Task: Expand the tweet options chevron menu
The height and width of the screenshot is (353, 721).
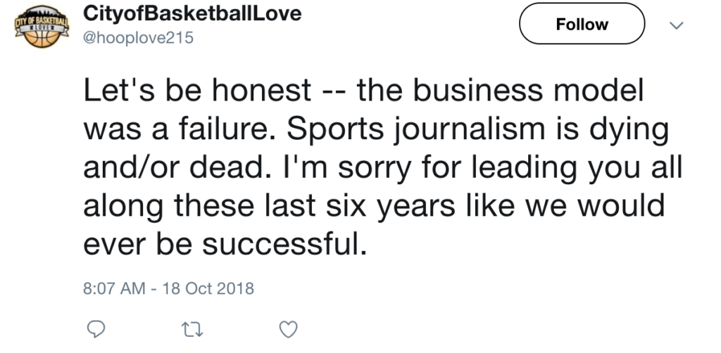Action: tap(675, 25)
